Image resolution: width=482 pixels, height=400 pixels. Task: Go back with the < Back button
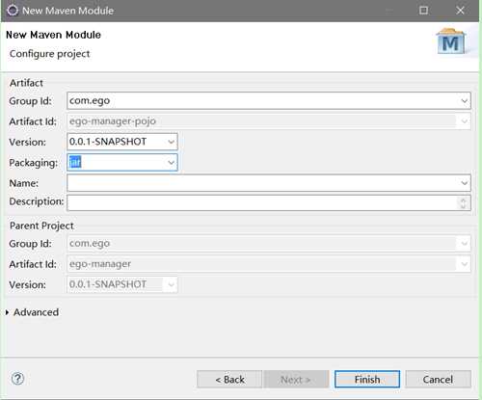(229, 380)
